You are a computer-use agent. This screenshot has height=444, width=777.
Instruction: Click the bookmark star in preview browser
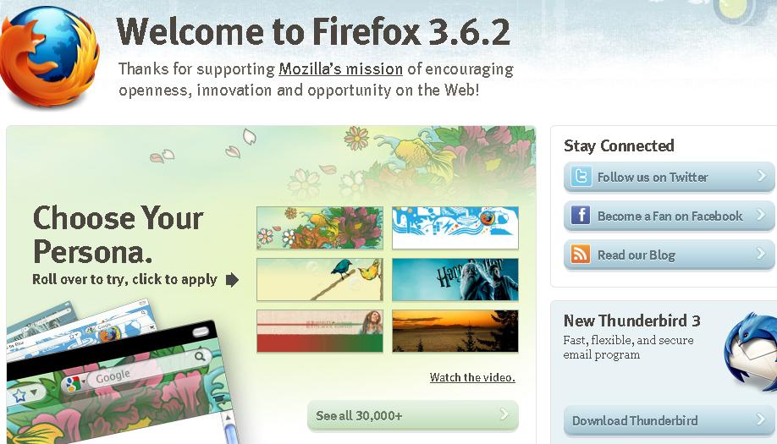coord(19,396)
